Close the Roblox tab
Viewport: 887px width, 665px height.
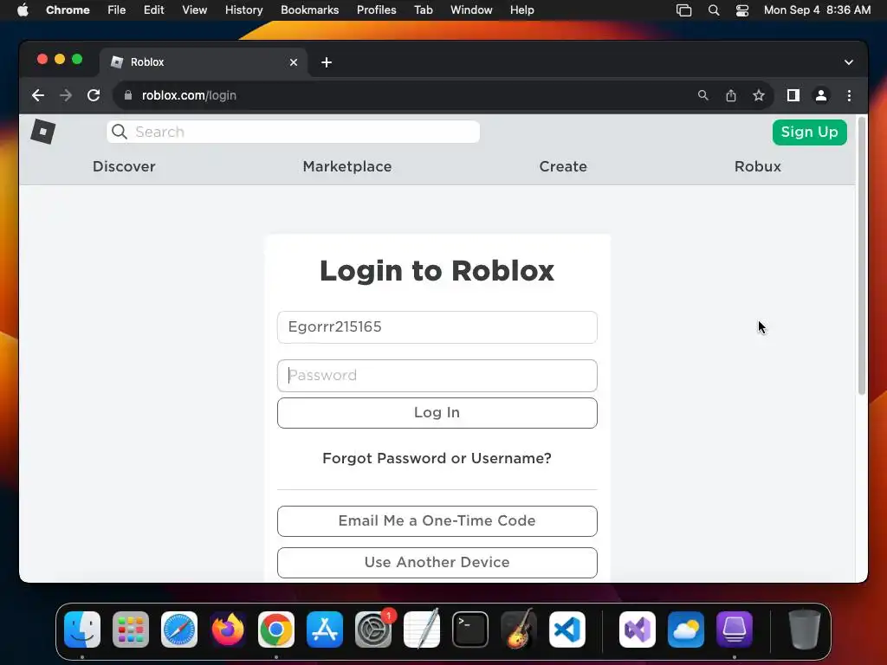point(294,62)
